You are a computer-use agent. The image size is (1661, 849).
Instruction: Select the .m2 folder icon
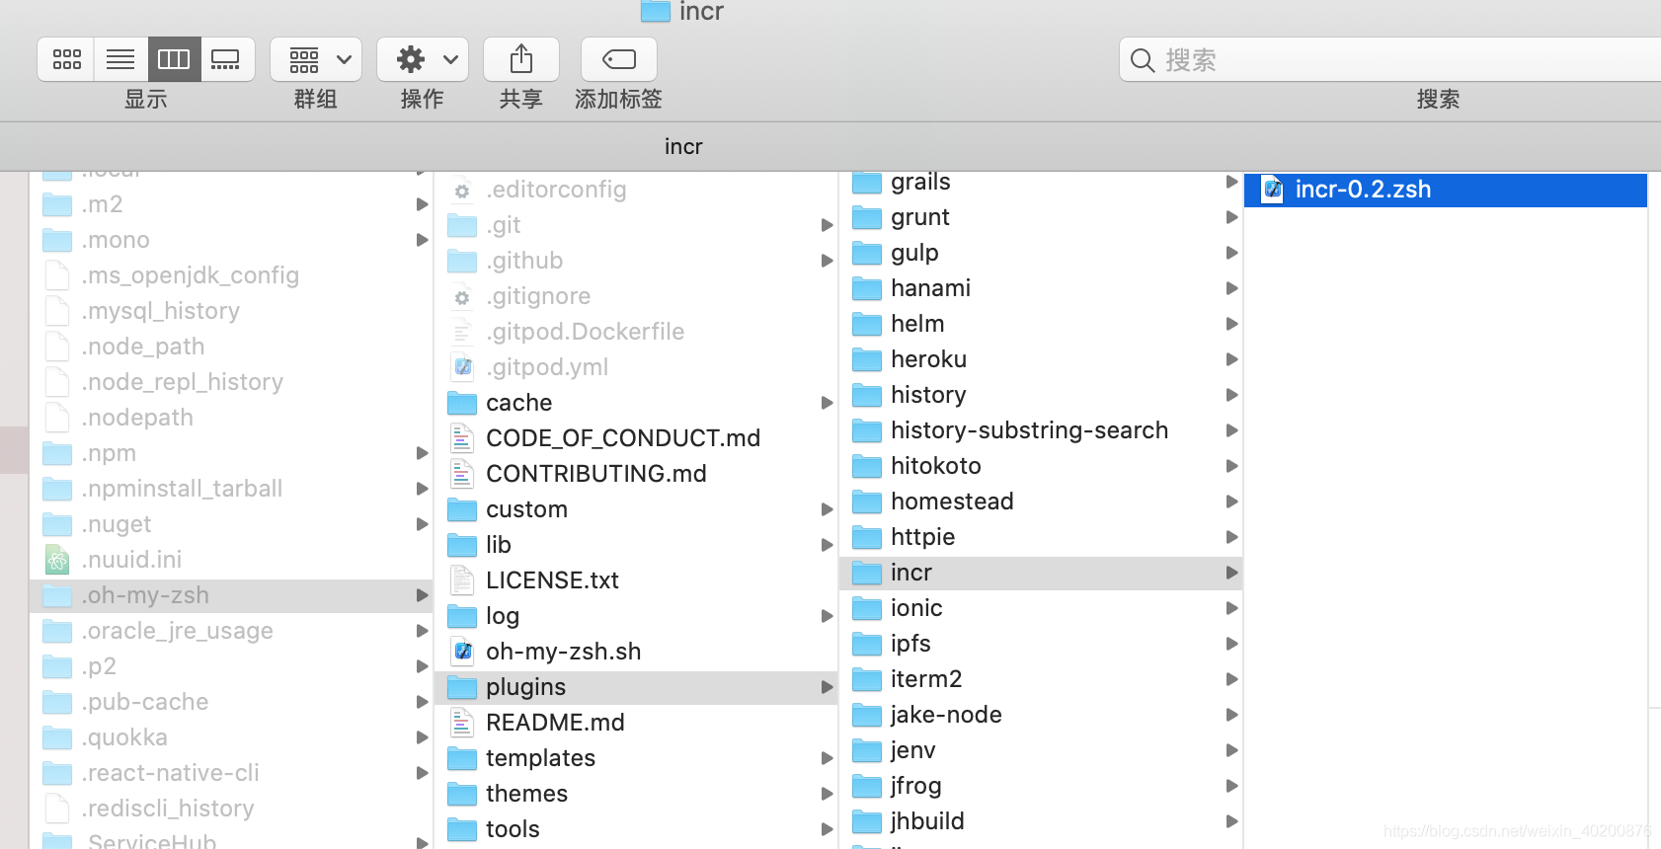[x=58, y=204]
